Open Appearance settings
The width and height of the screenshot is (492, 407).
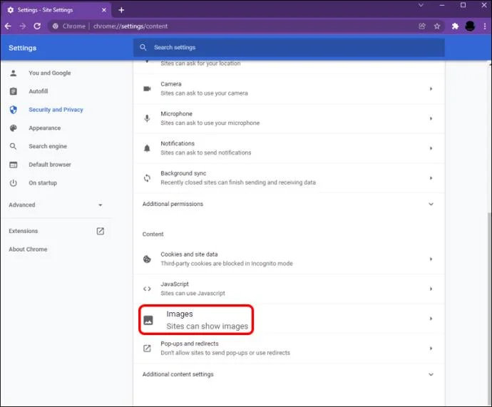(44, 128)
